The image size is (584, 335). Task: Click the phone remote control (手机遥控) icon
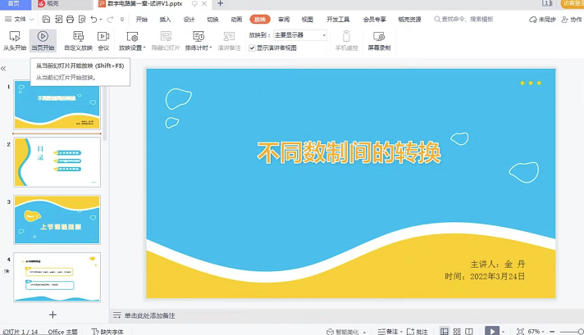[346, 40]
